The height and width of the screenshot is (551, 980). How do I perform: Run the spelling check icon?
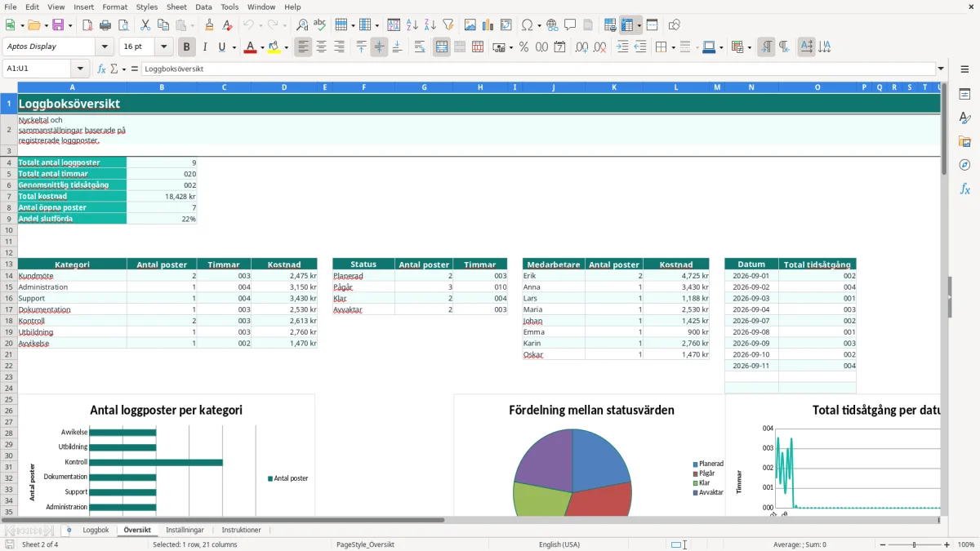pos(320,25)
